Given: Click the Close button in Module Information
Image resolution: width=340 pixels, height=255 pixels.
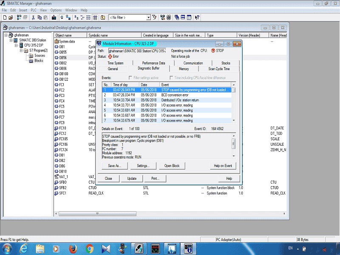Looking at the screenshot, I should click(x=108, y=178).
